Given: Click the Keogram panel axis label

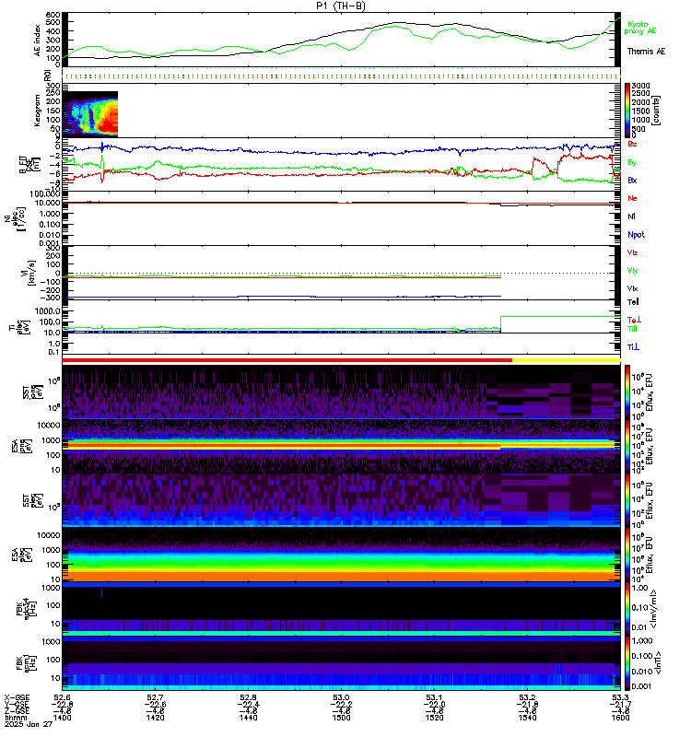Looking at the screenshot, I should 37,111.
